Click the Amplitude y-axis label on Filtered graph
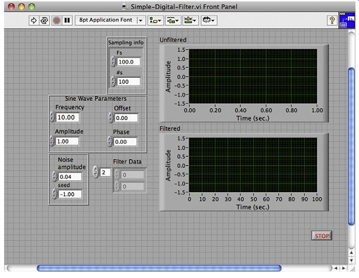The width and height of the screenshot is (359, 278). tap(168, 165)
